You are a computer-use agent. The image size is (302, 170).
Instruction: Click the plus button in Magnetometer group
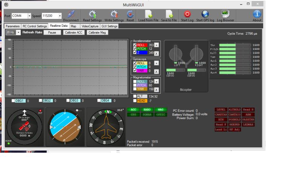[156, 81]
